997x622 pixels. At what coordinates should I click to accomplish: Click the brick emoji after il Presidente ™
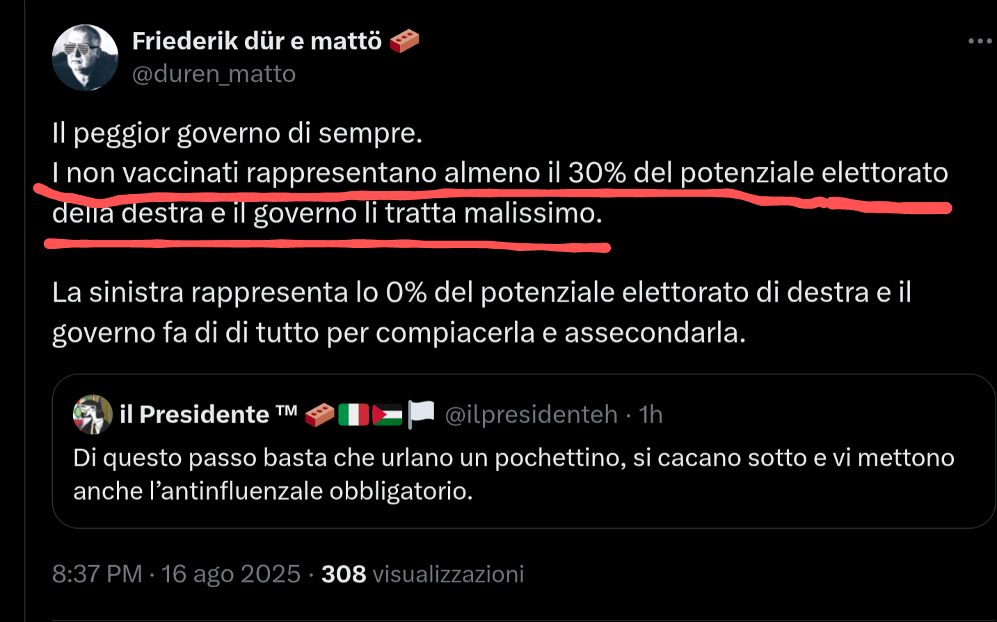(x=319, y=415)
